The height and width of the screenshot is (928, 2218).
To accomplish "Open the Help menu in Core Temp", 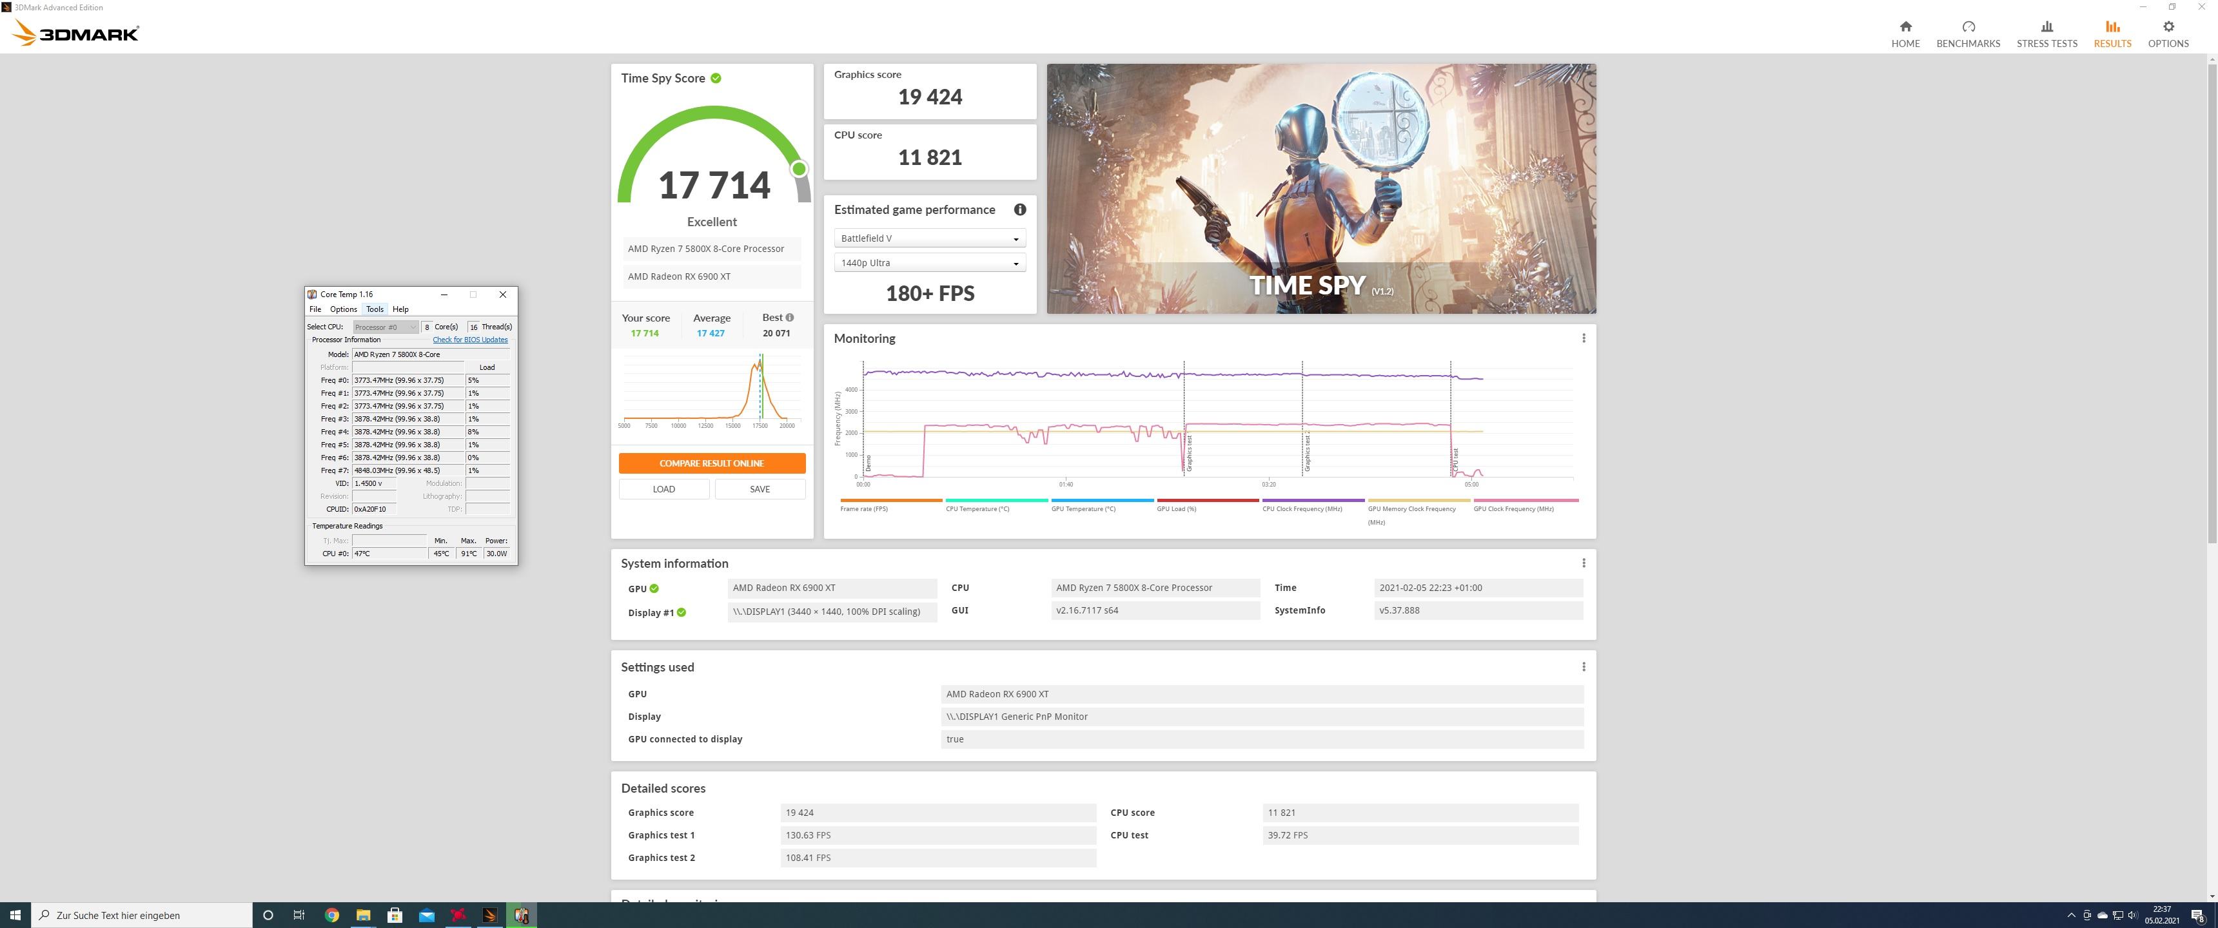I will (x=400, y=309).
